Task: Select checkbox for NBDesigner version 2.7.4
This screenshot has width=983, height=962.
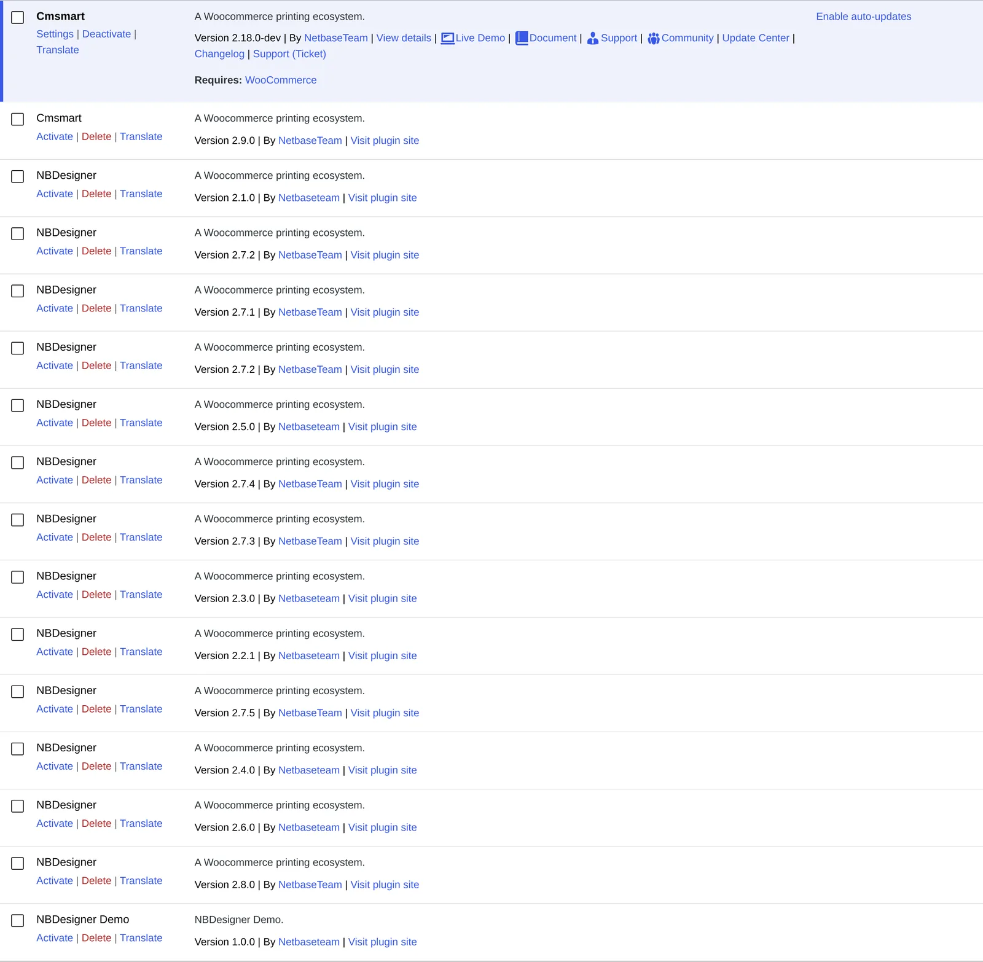Action: (x=18, y=463)
